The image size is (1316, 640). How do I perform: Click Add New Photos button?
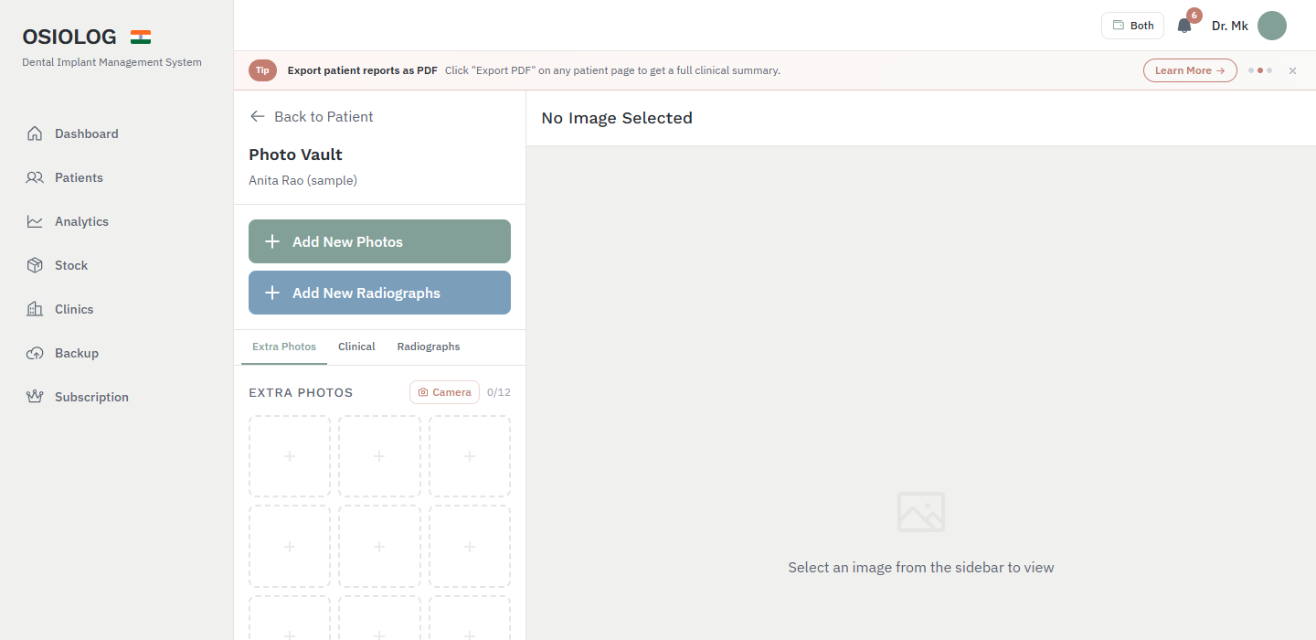click(379, 241)
